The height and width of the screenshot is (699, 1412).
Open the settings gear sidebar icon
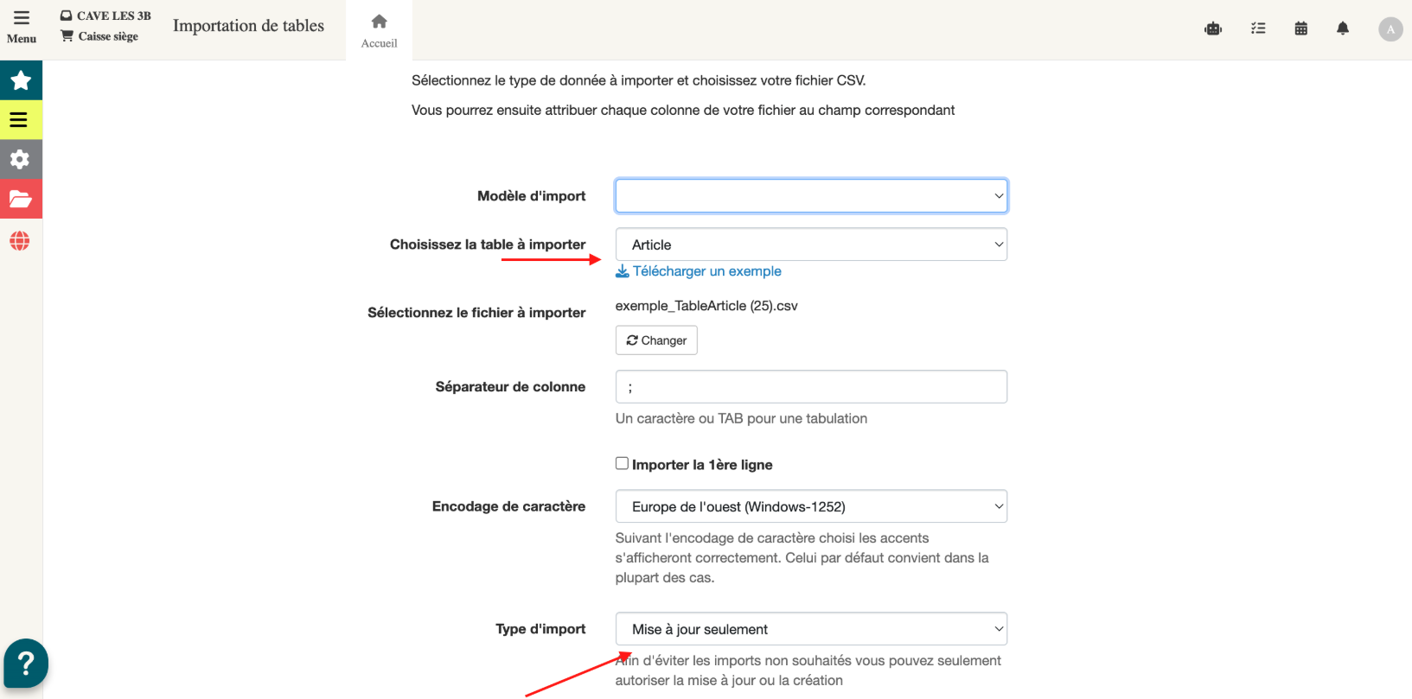21,160
